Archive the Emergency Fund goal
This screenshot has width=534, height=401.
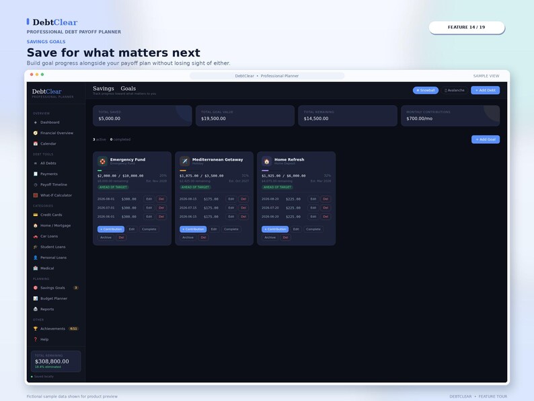point(106,238)
